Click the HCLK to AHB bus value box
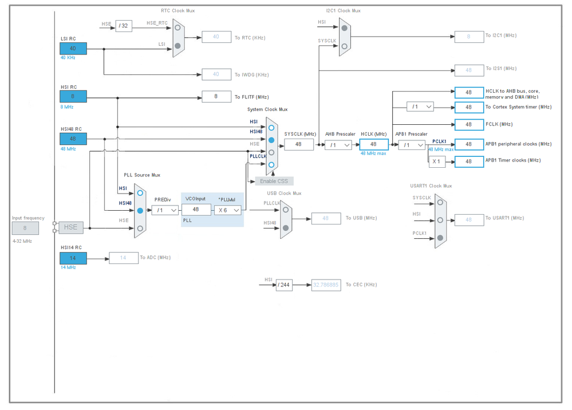The image size is (572, 410). point(469,93)
